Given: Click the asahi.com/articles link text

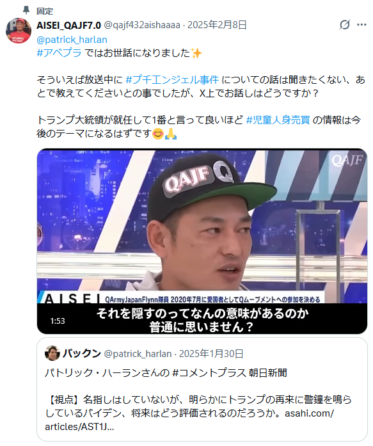Looking at the screenshot, I should coord(189,420).
